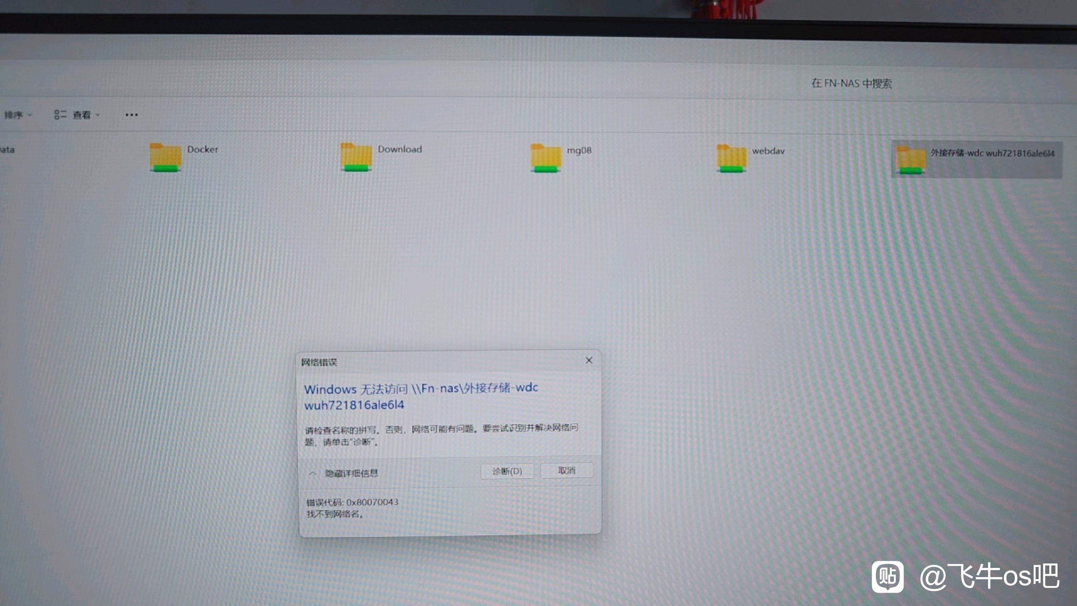This screenshot has width=1077, height=606.
Task: Click the 查看 view layout icon
Action: pyautogui.click(x=60, y=115)
